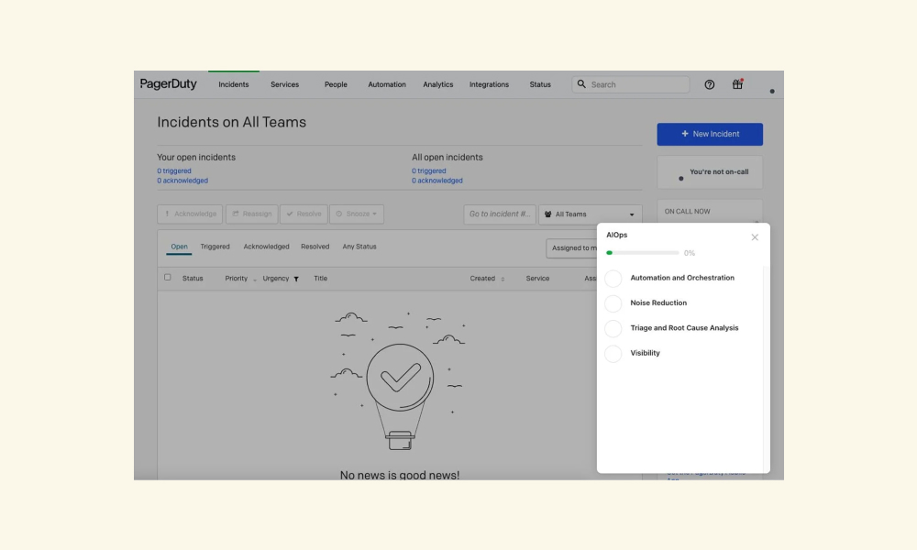Click the Visibility label
This screenshot has width=917, height=550.
point(645,354)
